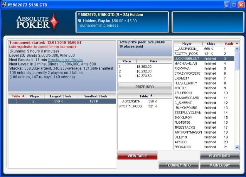Select player FBONACCI
This screenshot has width=246, height=177.
pyautogui.click(x=204, y=147)
